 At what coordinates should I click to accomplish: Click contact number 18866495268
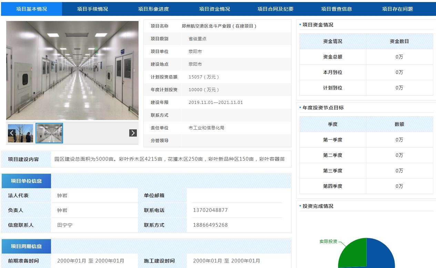point(210,225)
